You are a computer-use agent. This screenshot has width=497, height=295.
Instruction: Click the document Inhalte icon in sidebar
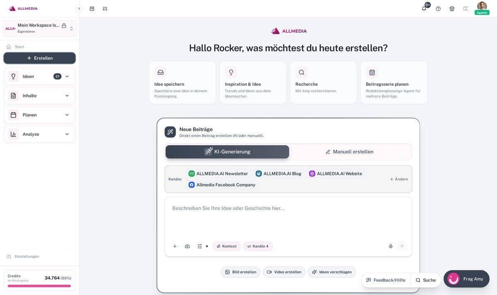(x=13, y=96)
